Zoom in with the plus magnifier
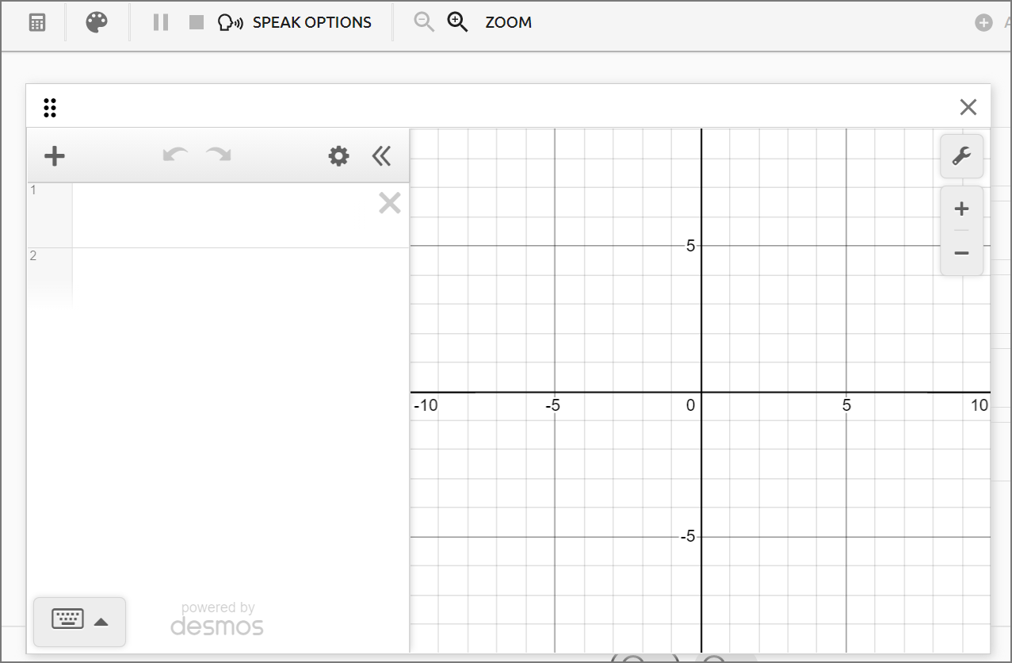 [x=458, y=22]
